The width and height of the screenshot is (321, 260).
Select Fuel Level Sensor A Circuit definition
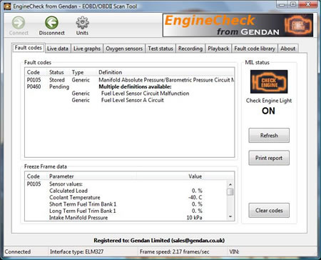(x=133, y=100)
